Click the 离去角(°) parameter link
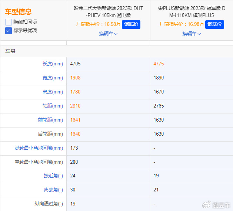The image size is (233, 211). click(53, 190)
